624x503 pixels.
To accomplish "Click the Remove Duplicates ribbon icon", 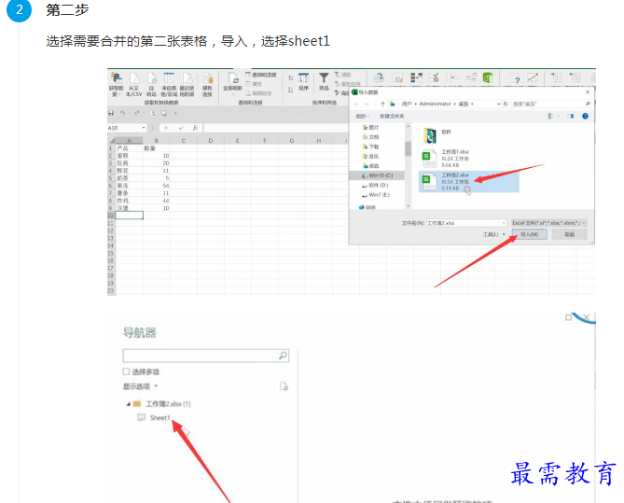I will 416,77.
